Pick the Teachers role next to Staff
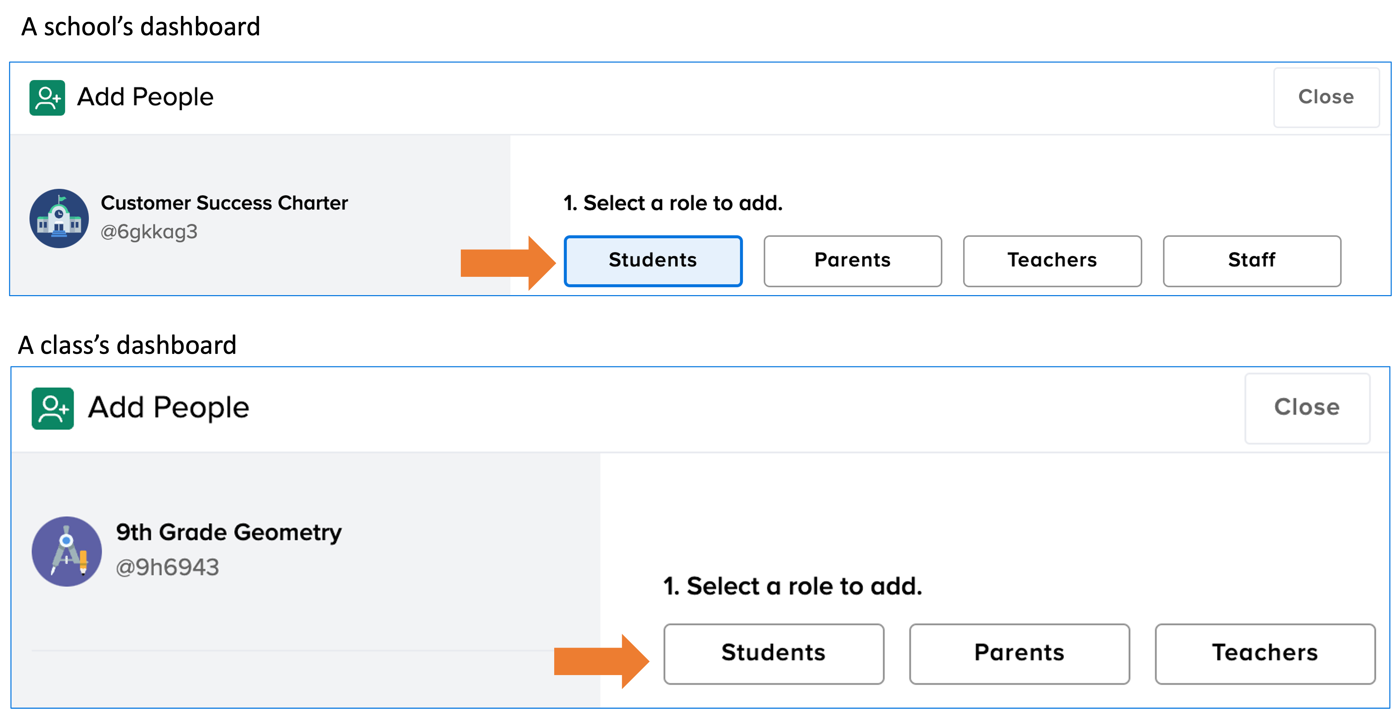This screenshot has width=1393, height=709. click(x=1052, y=261)
